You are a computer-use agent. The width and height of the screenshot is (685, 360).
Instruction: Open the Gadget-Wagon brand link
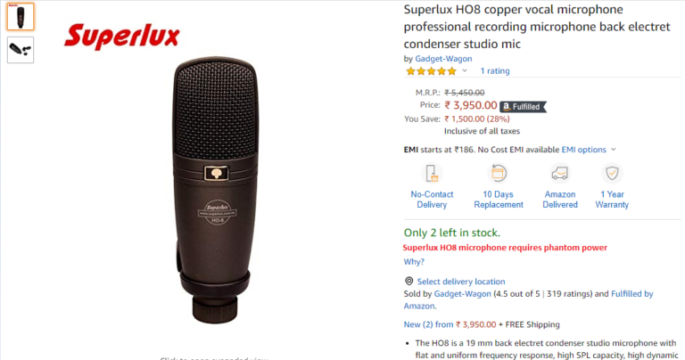(x=443, y=59)
